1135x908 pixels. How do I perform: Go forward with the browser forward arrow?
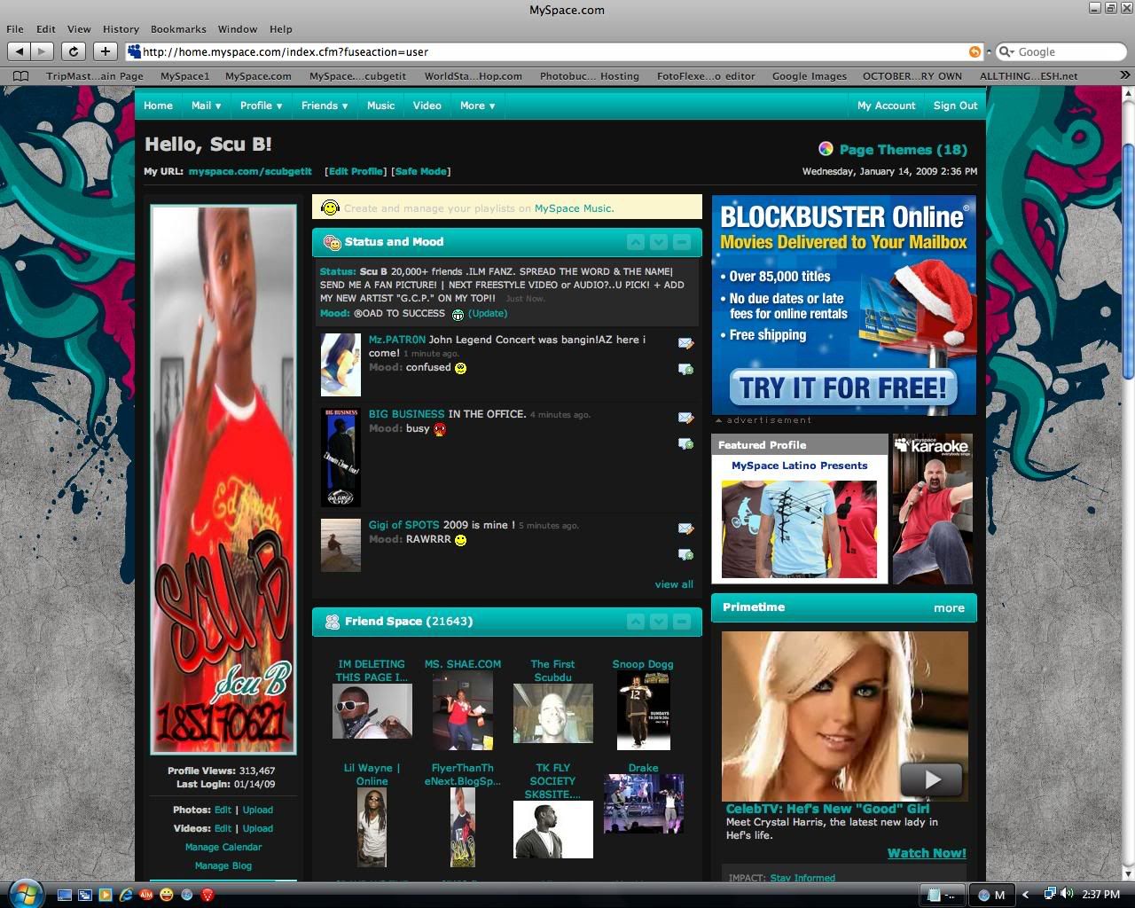[42, 51]
